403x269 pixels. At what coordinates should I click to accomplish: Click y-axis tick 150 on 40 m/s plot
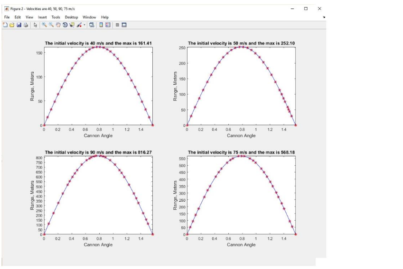tap(39, 53)
